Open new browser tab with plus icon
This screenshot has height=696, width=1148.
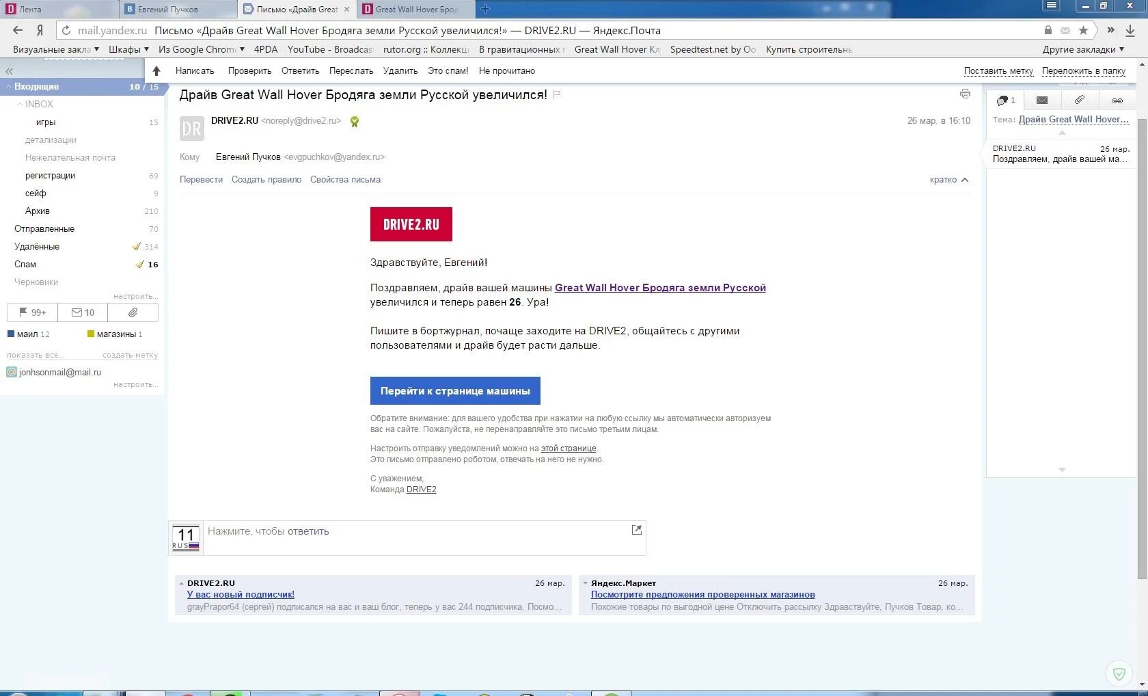click(485, 9)
